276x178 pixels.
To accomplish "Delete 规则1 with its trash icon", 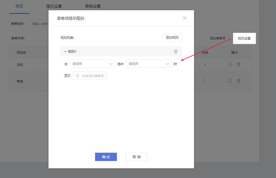I will coord(175,52).
